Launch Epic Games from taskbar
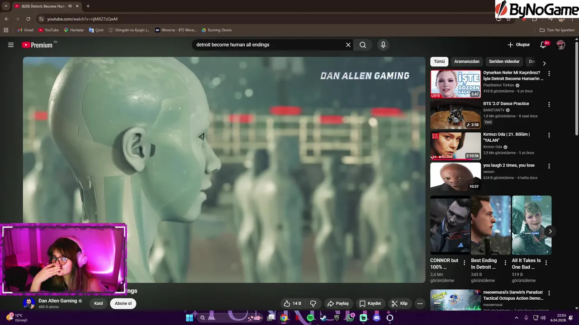579x325 pixels. coord(337,318)
